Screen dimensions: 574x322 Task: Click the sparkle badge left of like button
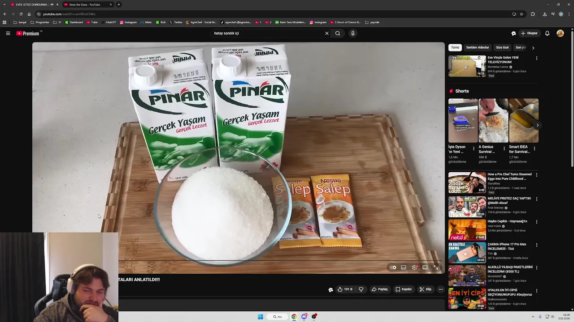330,289
